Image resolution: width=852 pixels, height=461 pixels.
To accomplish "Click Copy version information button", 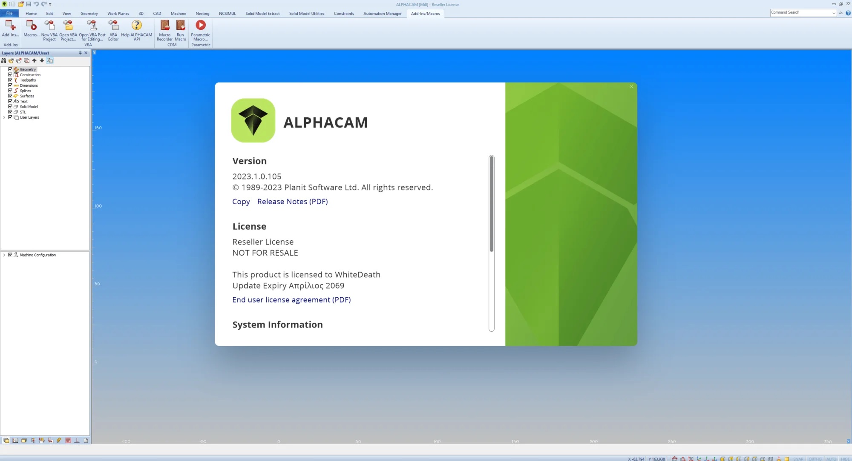I will point(241,202).
